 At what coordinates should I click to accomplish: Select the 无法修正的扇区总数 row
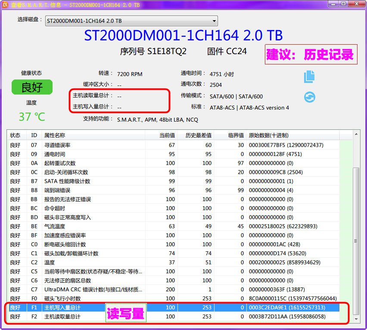[173, 281]
